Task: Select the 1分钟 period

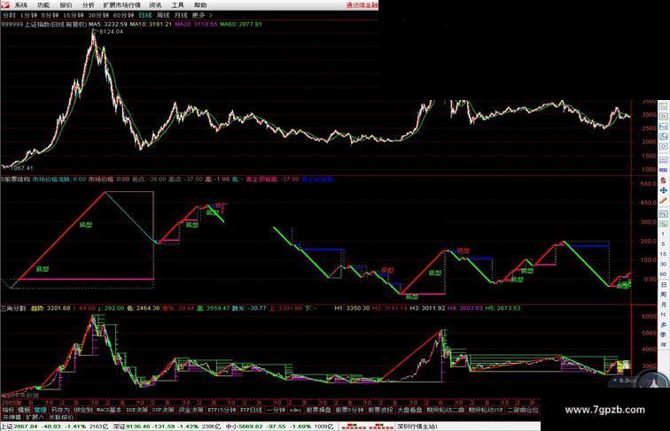Action: pos(28,15)
